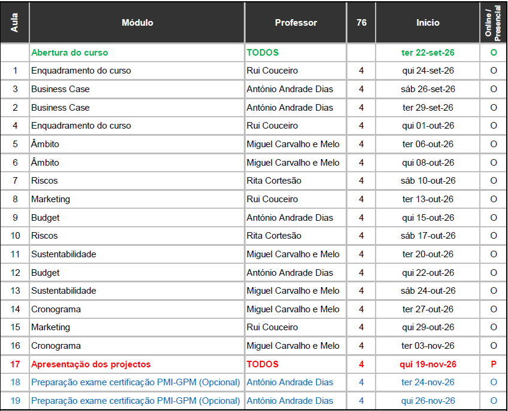Screen dimensions: 508x411
Task: Select the green date ter 22-set-26
Action: [x=428, y=53]
